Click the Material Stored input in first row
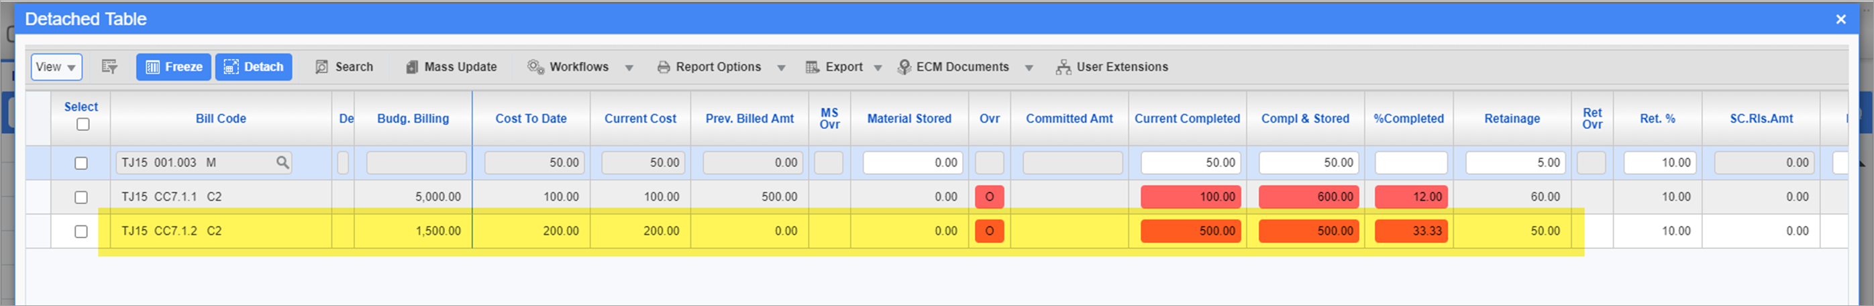This screenshot has height=306, width=1874. pos(913,163)
